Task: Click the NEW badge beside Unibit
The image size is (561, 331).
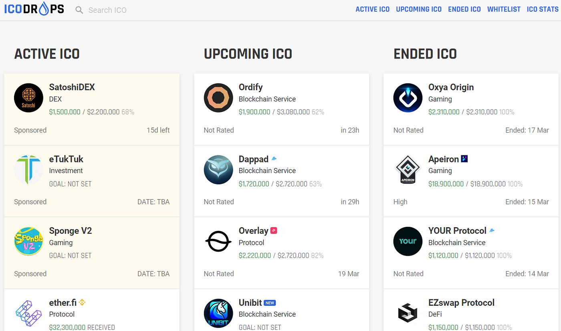Action: click(x=270, y=303)
